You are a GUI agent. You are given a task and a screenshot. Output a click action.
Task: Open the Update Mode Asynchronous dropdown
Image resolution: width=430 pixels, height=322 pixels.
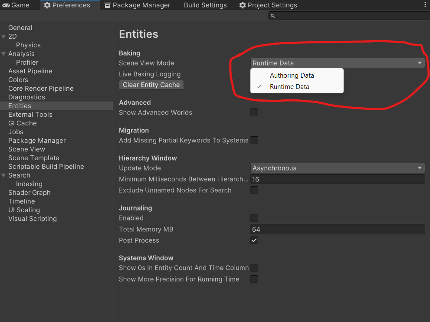tap(338, 168)
